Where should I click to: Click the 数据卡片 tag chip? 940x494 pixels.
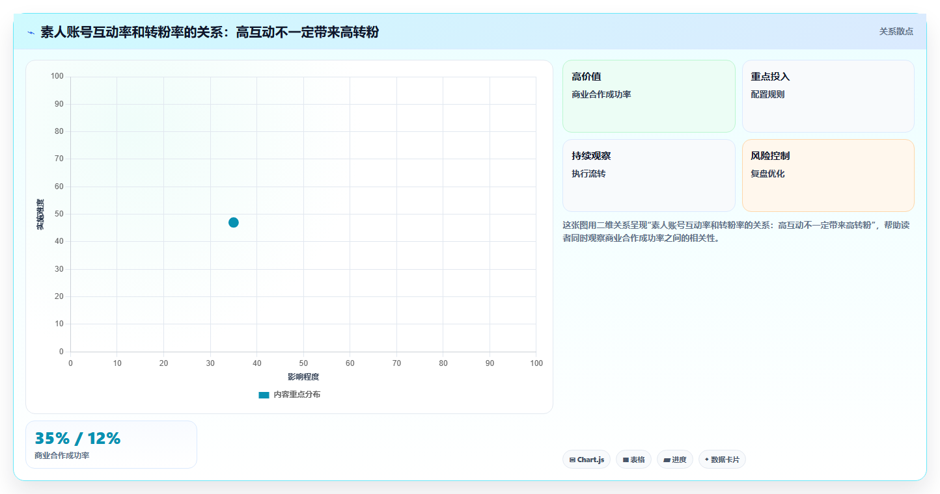coord(722,460)
